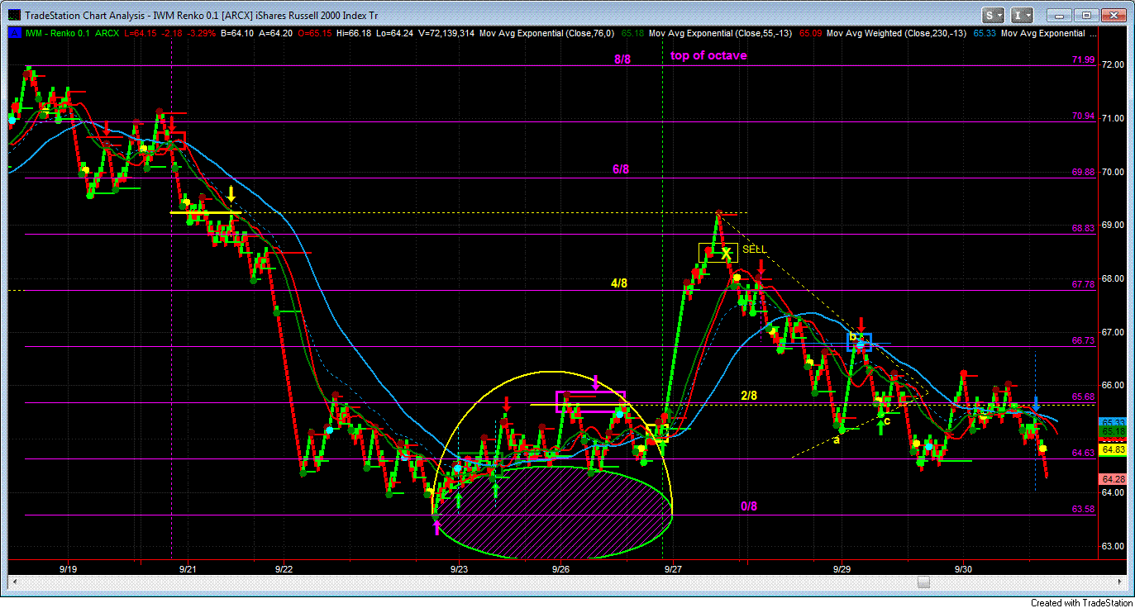Click the TradeStation window icon in title bar
This screenshot has width=1135, height=608.
14,15
